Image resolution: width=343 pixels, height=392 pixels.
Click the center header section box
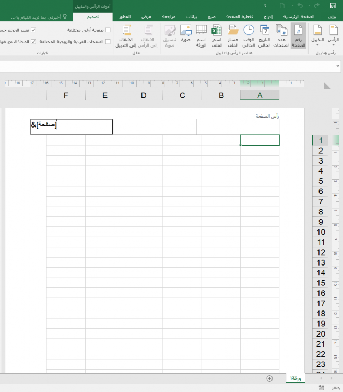coord(155,127)
